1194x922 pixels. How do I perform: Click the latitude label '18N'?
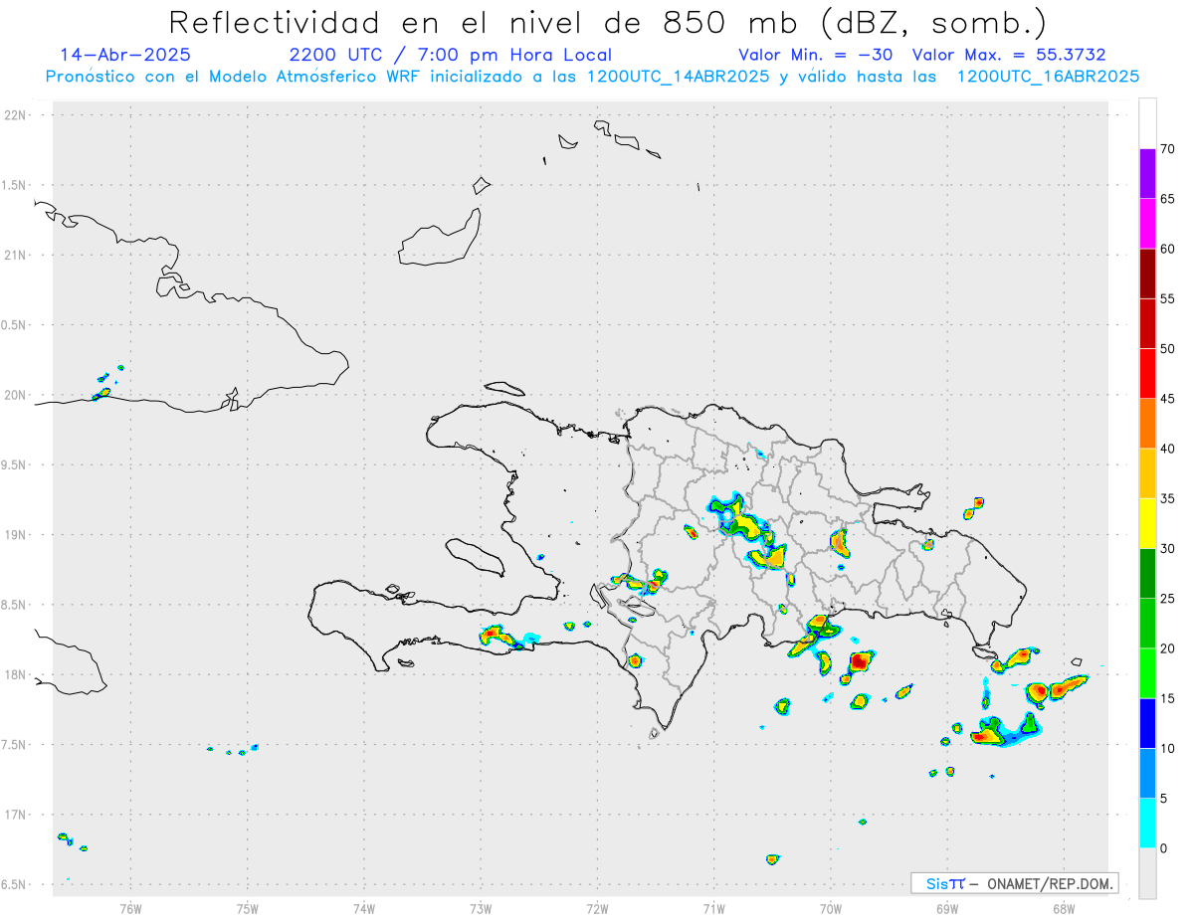pos(15,675)
